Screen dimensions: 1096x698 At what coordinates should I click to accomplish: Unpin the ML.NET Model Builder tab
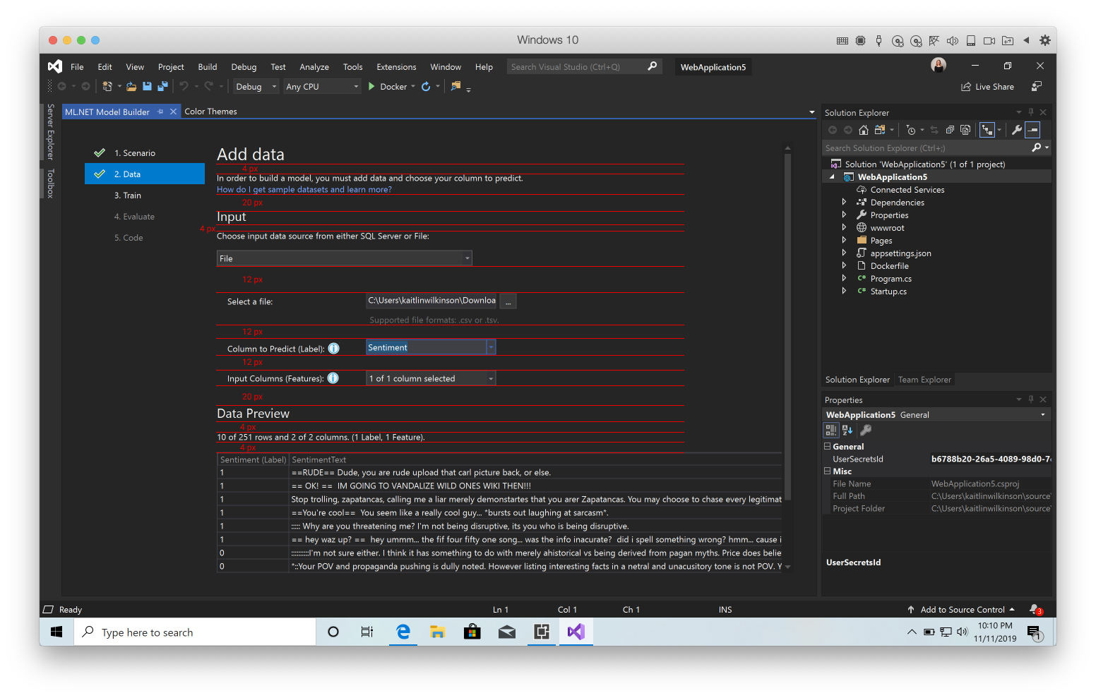(162, 111)
